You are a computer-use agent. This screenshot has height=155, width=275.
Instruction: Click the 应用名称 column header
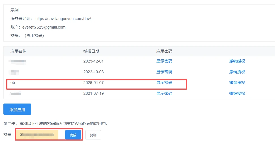coord(18,51)
